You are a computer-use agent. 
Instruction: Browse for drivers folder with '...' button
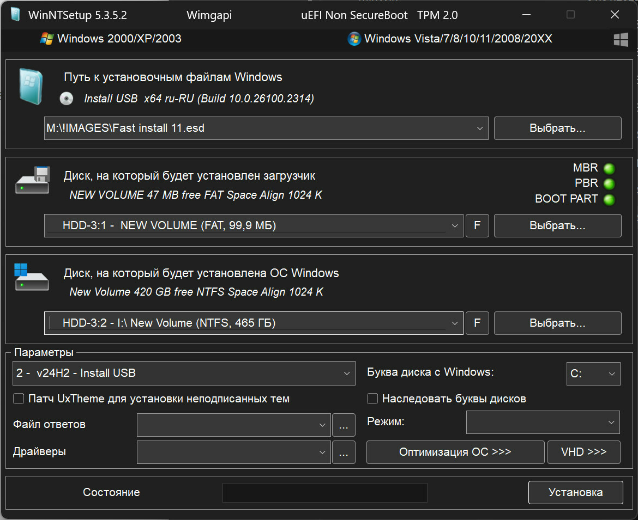[344, 452]
